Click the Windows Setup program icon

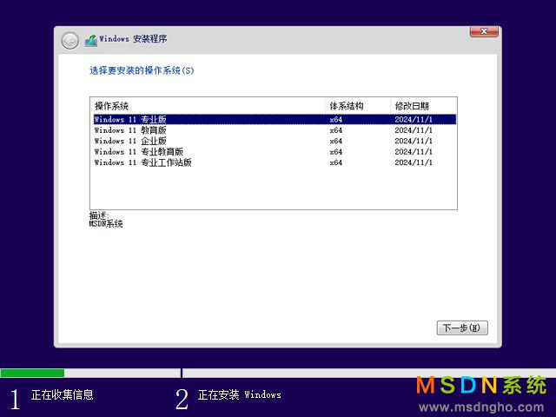(x=91, y=41)
